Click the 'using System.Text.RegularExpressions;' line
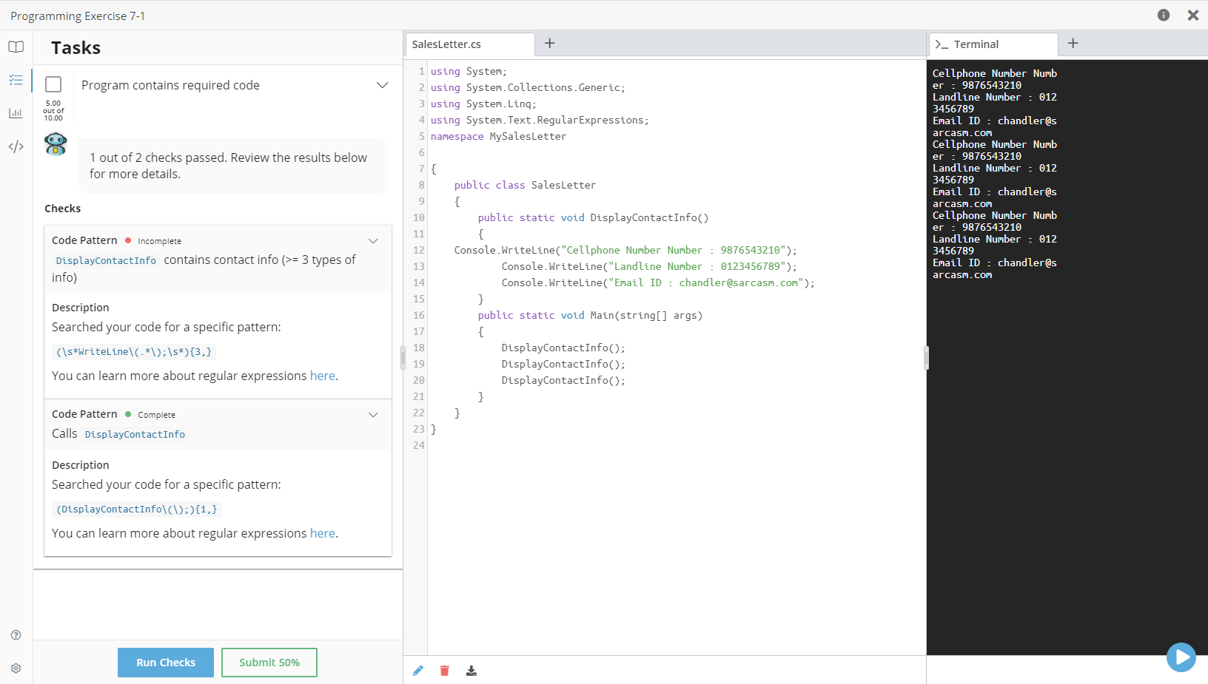Image resolution: width=1208 pixels, height=684 pixels. tap(540, 120)
